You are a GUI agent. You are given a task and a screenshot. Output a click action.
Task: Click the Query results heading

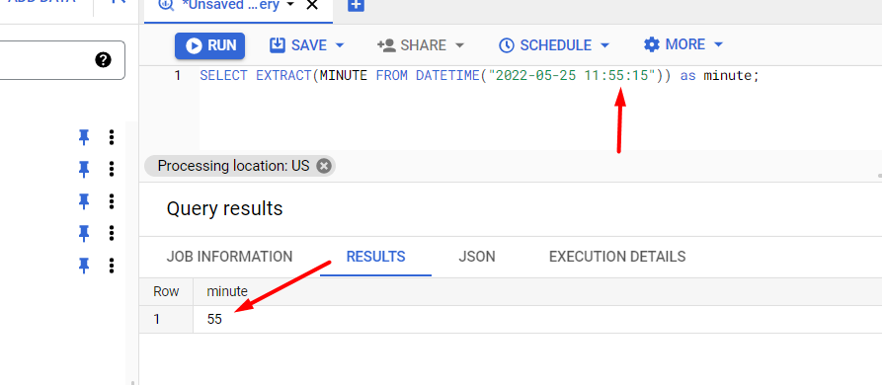(x=224, y=208)
